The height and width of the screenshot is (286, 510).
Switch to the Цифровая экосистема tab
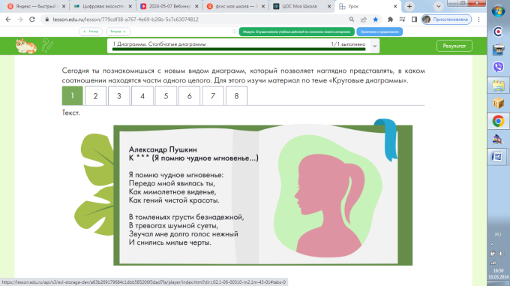[103, 6]
